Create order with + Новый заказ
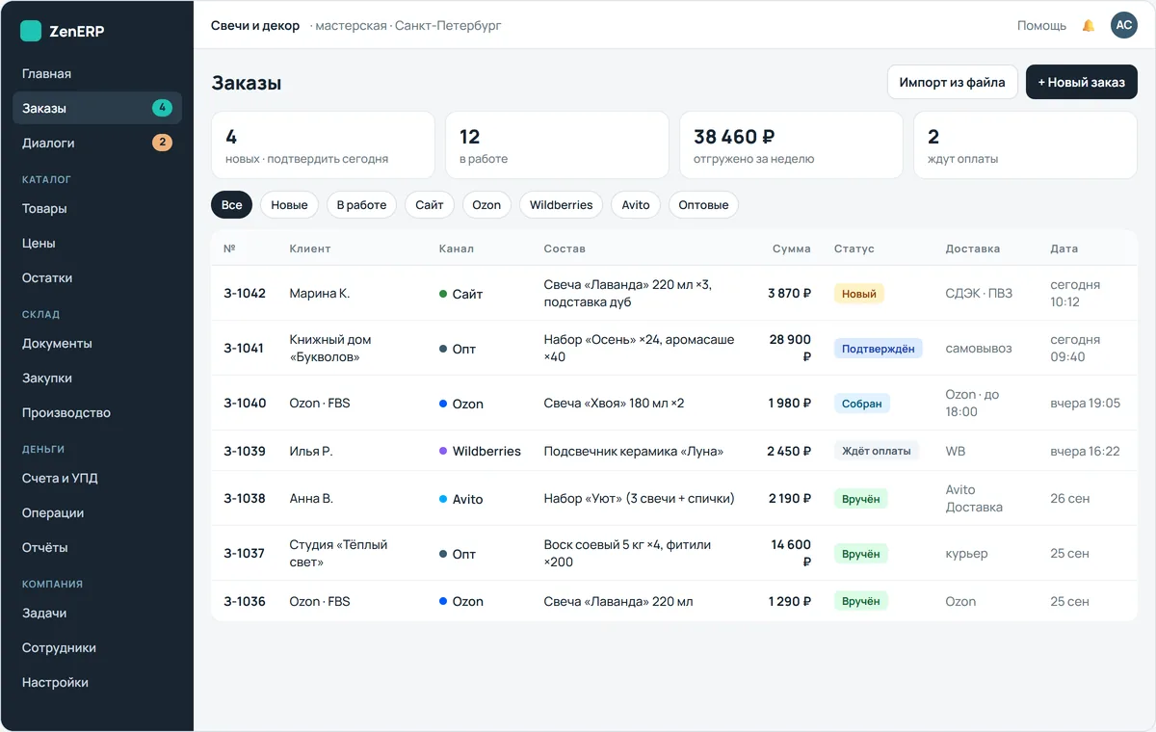The width and height of the screenshot is (1156, 732). coord(1081,82)
